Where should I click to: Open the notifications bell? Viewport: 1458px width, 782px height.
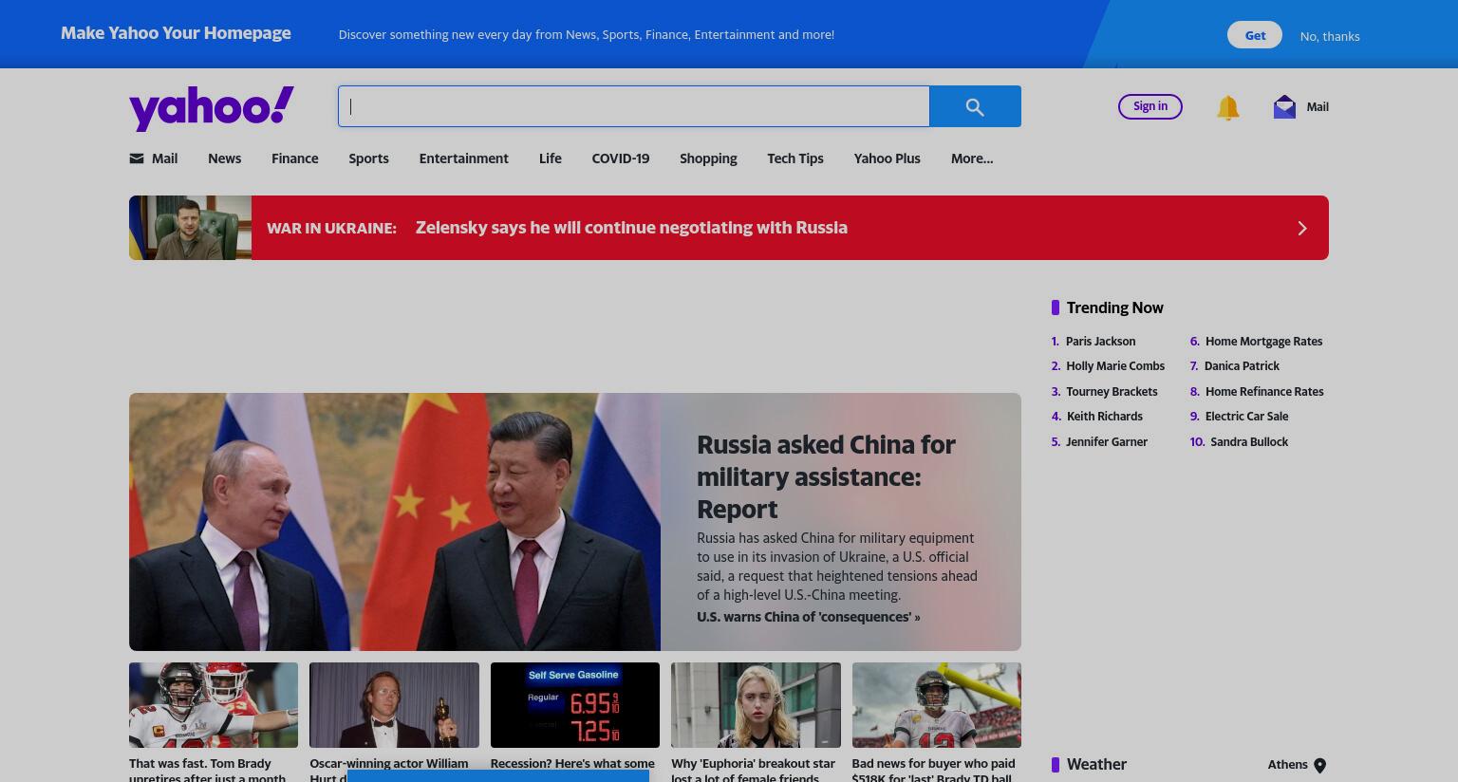coord(1227,107)
